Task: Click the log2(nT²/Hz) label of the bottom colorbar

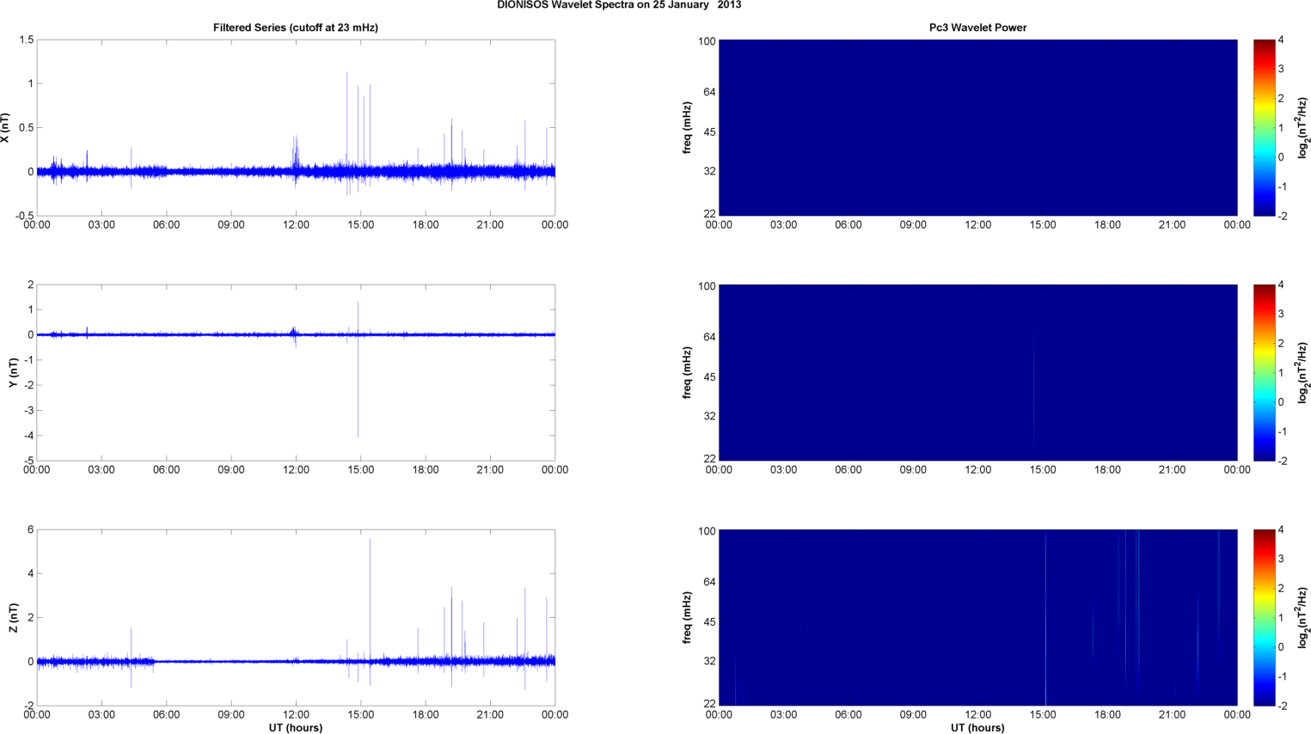Action: (1303, 618)
